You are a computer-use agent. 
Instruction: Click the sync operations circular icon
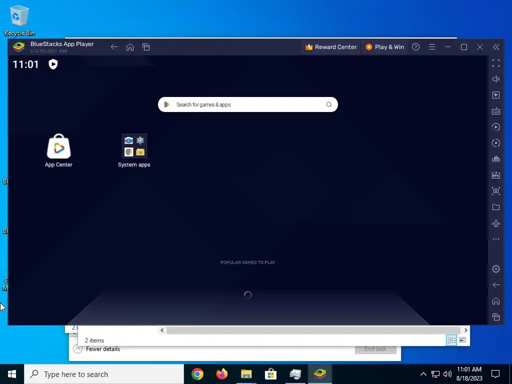click(x=496, y=143)
